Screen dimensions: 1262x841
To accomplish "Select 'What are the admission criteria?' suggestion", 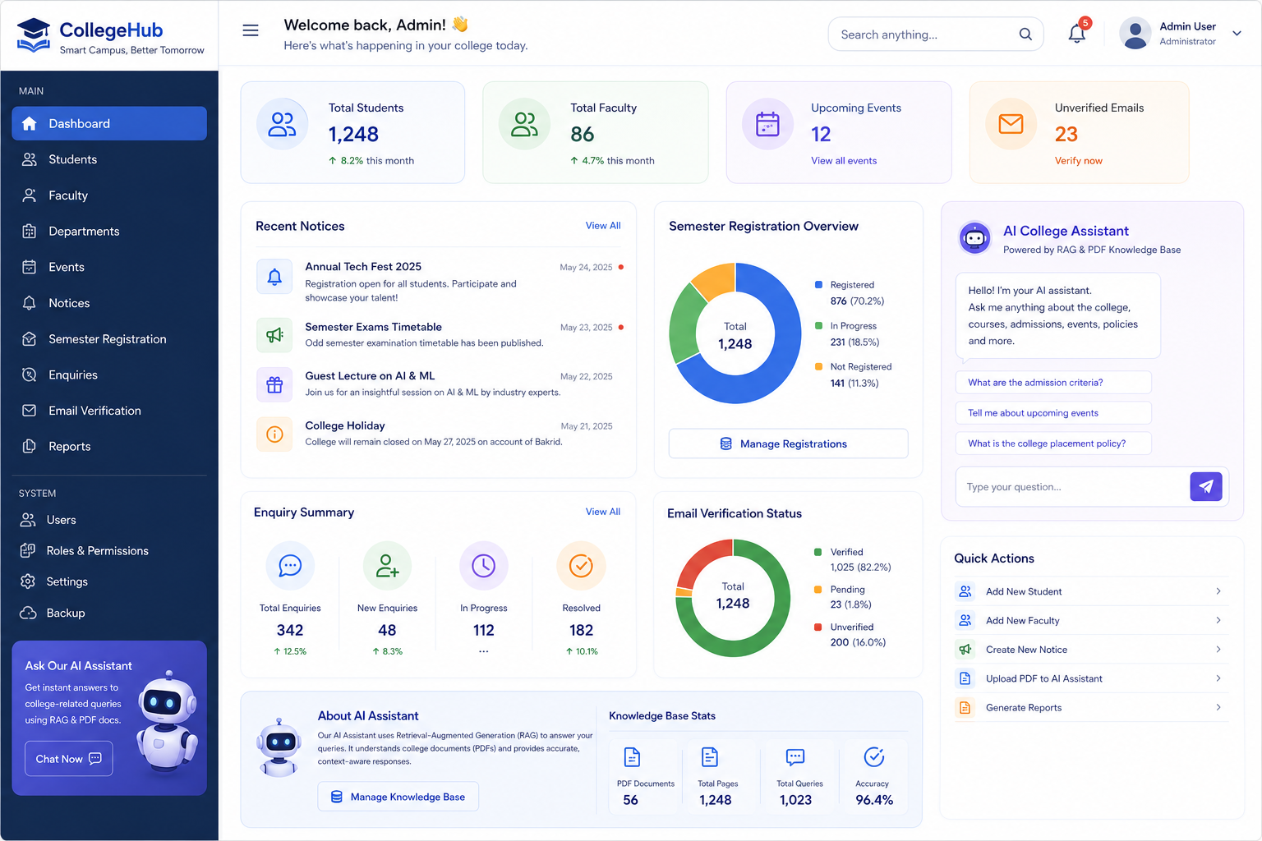I will coord(1053,383).
